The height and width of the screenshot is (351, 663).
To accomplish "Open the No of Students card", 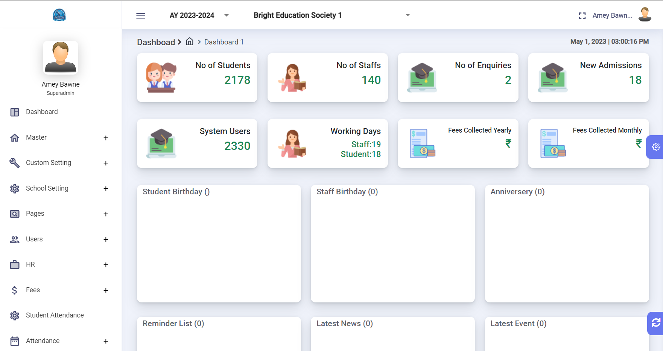I will point(197,78).
